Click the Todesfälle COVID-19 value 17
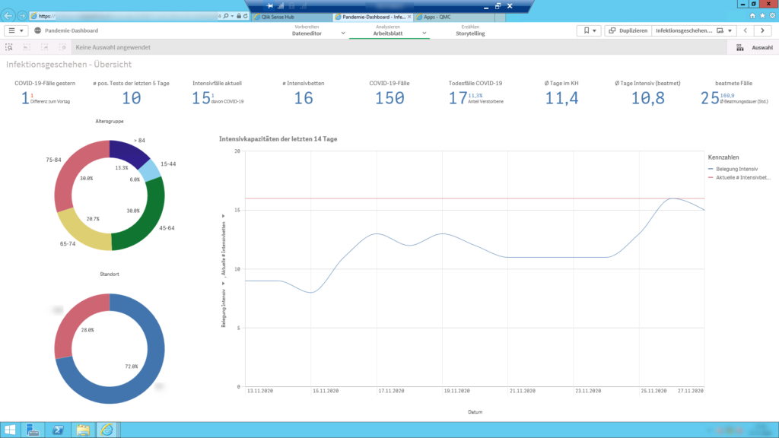779x438 pixels. click(457, 98)
